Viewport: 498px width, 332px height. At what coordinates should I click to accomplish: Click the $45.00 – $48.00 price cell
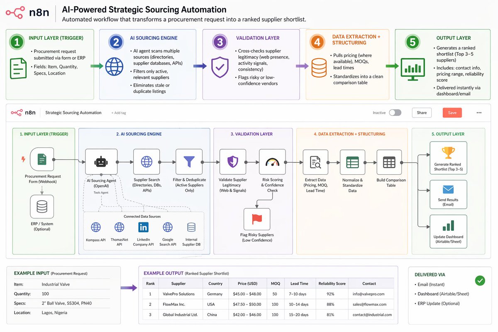[248, 294]
